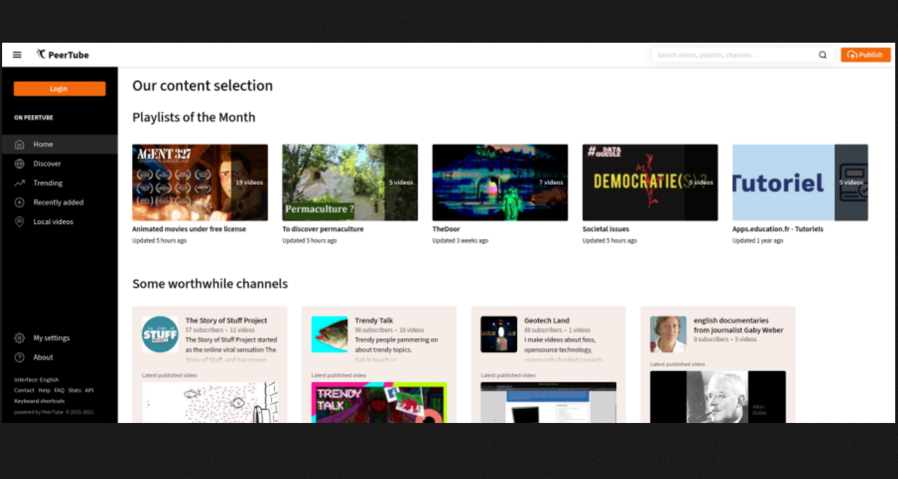Click the Gaby Weber channel avatar
This screenshot has width=898, height=479.
[669, 335]
